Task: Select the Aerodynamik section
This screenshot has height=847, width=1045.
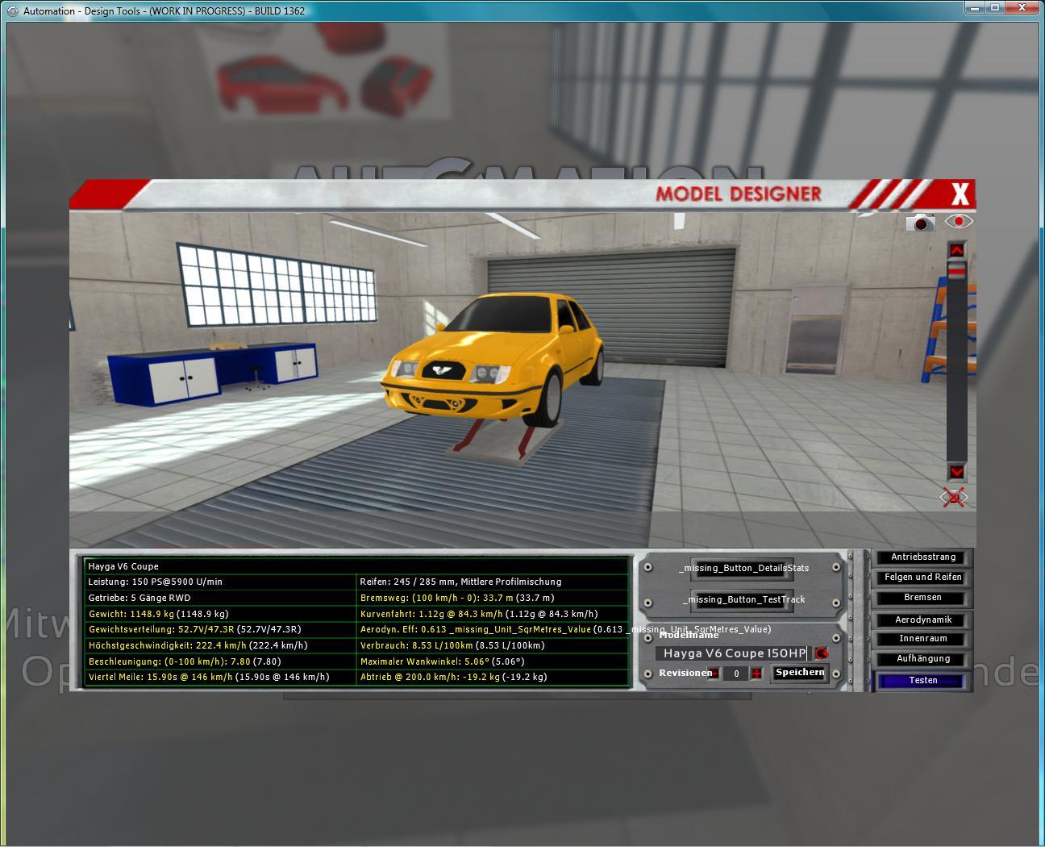Action: click(923, 620)
